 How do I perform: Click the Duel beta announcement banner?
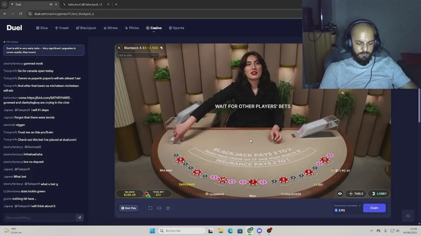[43, 50]
